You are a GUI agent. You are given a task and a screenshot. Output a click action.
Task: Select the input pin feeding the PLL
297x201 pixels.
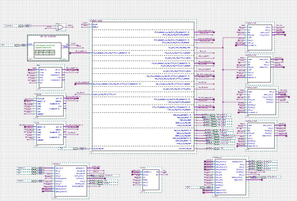pos(17,45)
